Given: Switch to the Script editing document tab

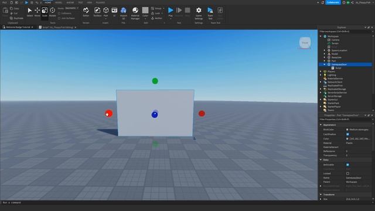Looking at the screenshot, I should 57,28.
